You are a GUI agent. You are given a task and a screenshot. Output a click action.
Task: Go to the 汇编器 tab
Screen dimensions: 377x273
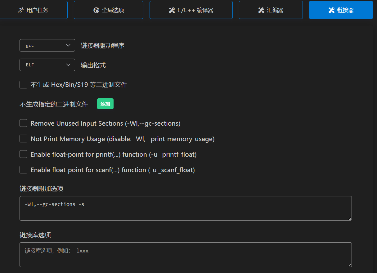pyautogui.click(x=271, y=10)
